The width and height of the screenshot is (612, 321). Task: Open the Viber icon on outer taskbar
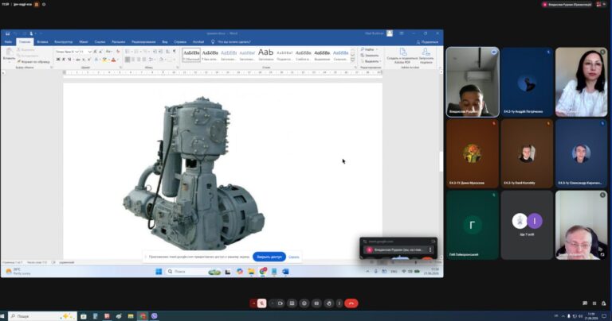point(155,316)
